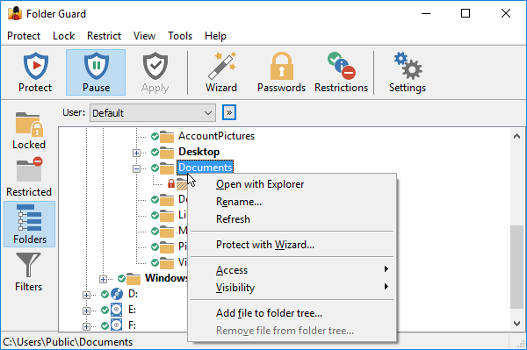Open the Lock menu
527x350 pixels.
click(63, 36)
